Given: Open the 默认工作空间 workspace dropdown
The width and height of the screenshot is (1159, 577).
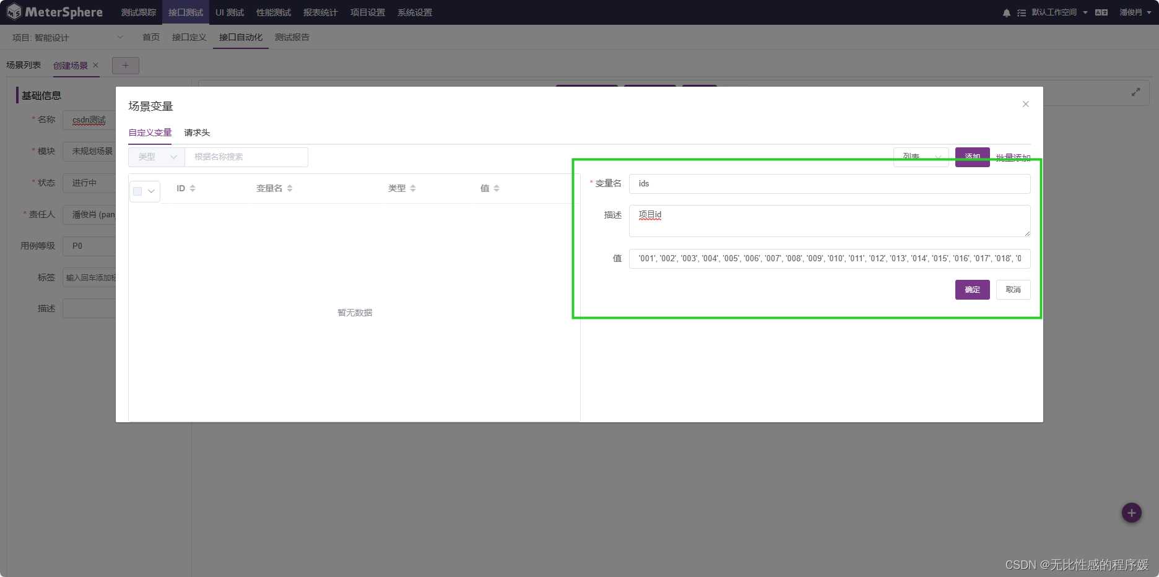Looking at the screenshot, I should [1059, 12].
